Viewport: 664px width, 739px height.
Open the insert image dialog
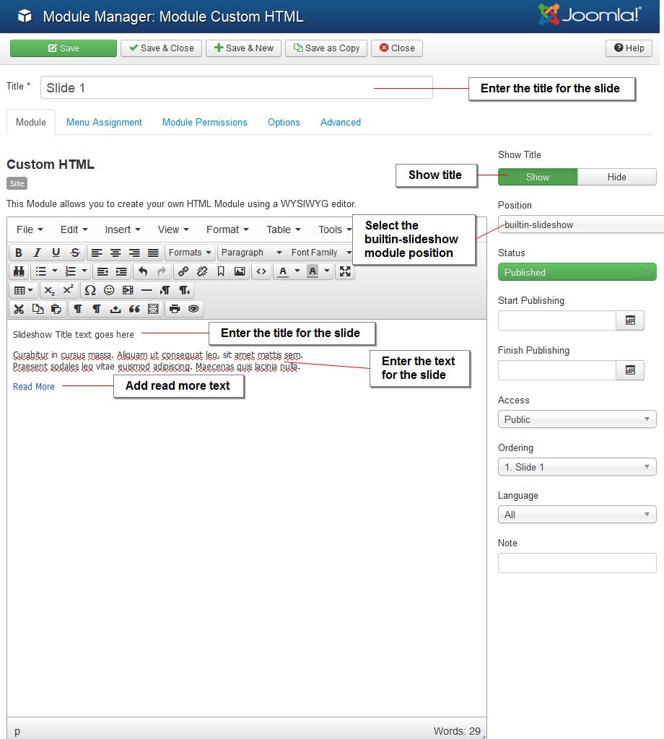(240, 271)
